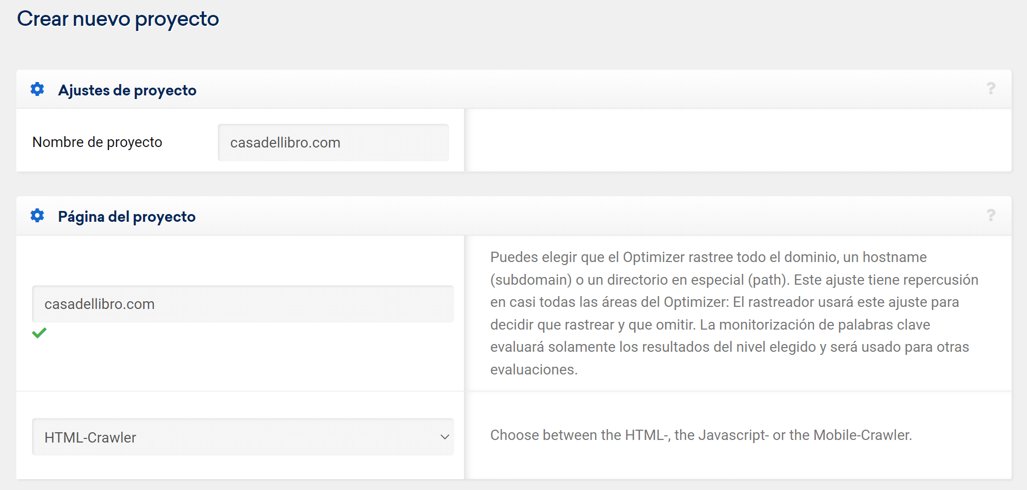Screen dimensions: 1027x490
Task: Click the gear icon beside Ajustes de proyecto
Action: [x=37, y=89]
